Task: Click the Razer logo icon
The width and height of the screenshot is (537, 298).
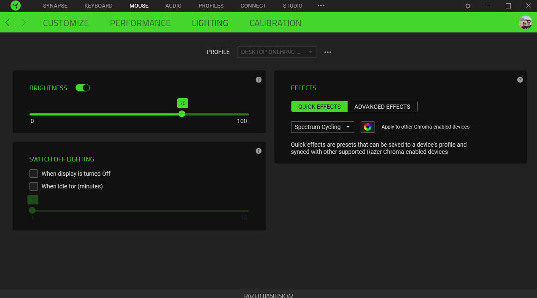Action: tap(16, 6)
